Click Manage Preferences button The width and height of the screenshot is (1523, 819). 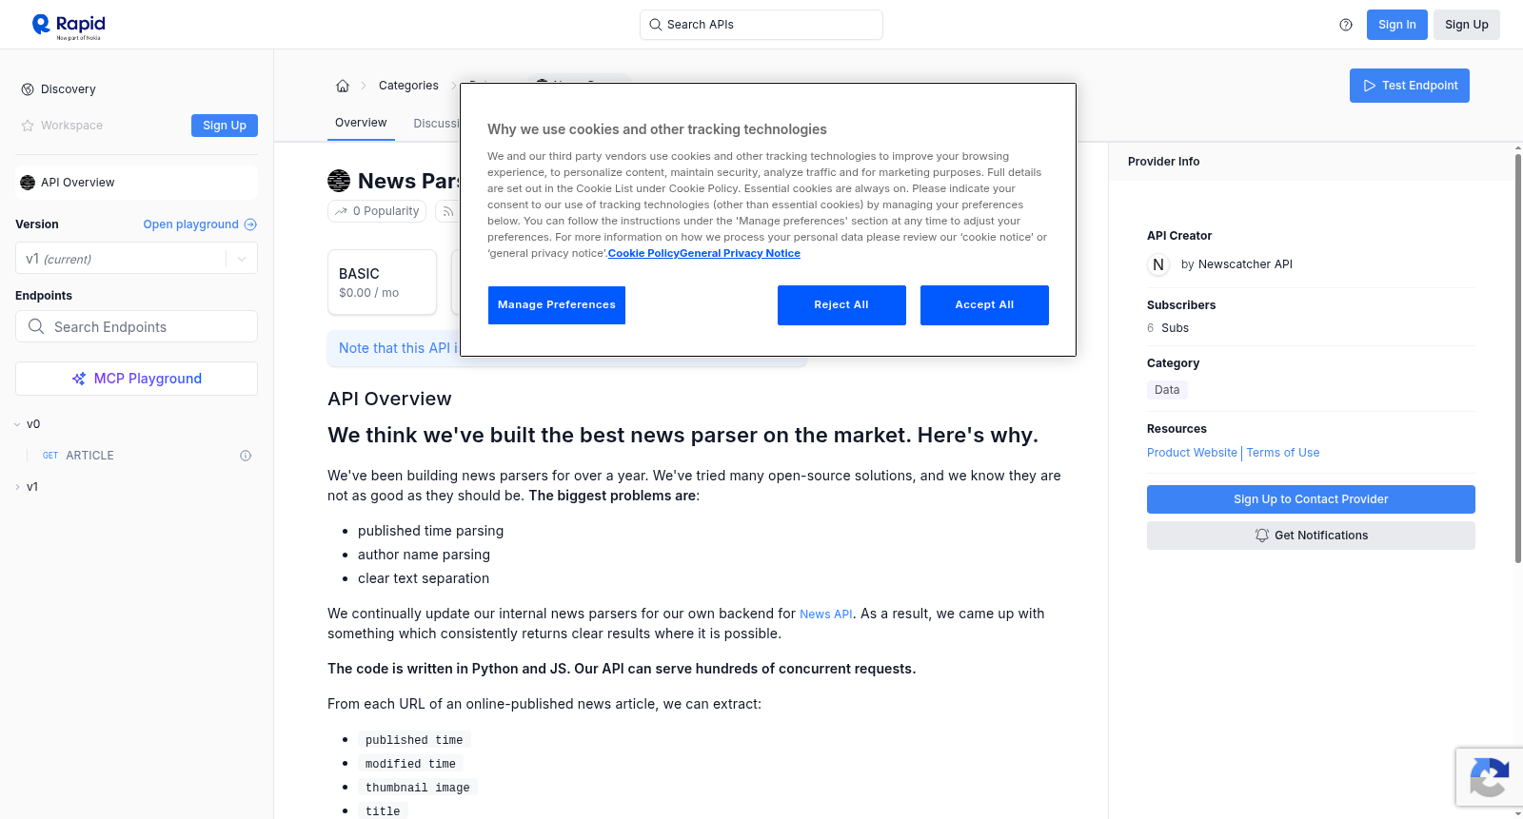(x=557, y=305)
